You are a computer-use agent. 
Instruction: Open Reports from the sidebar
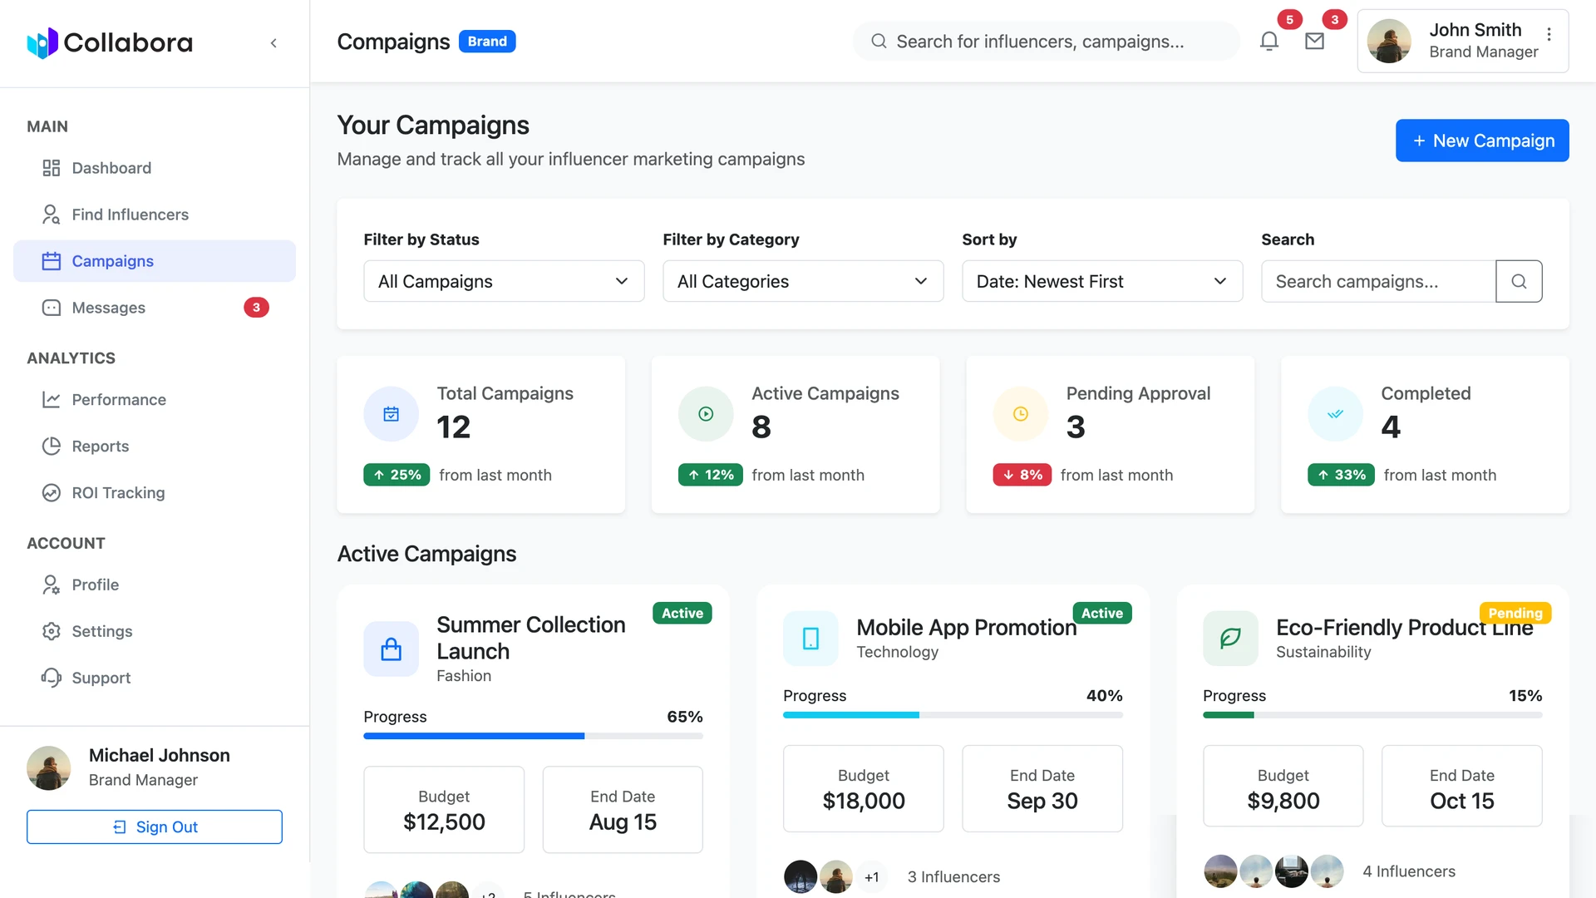click(x=155, y=447)
